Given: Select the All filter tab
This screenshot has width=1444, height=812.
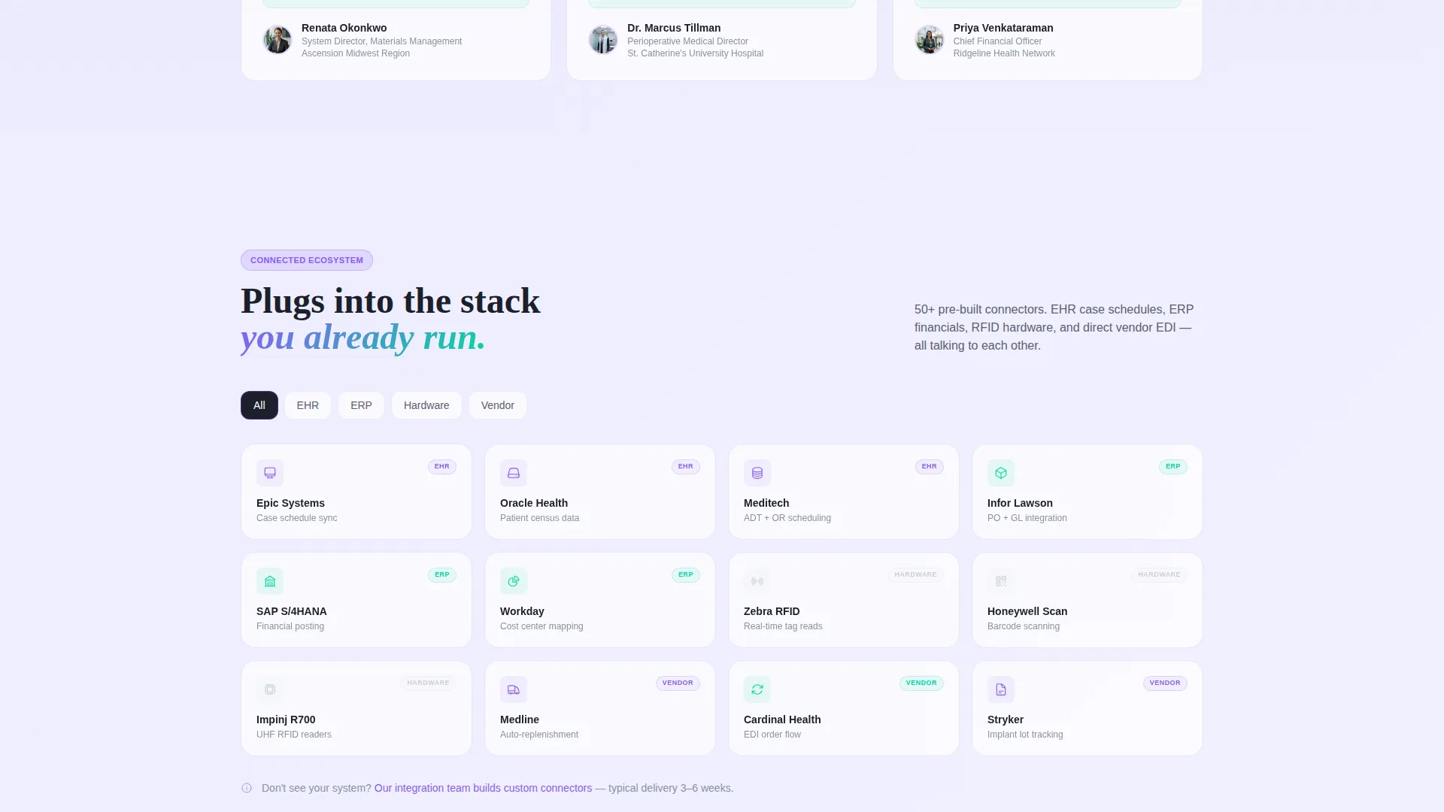Looking at the screenshot, I should click(x=259, y=405).
